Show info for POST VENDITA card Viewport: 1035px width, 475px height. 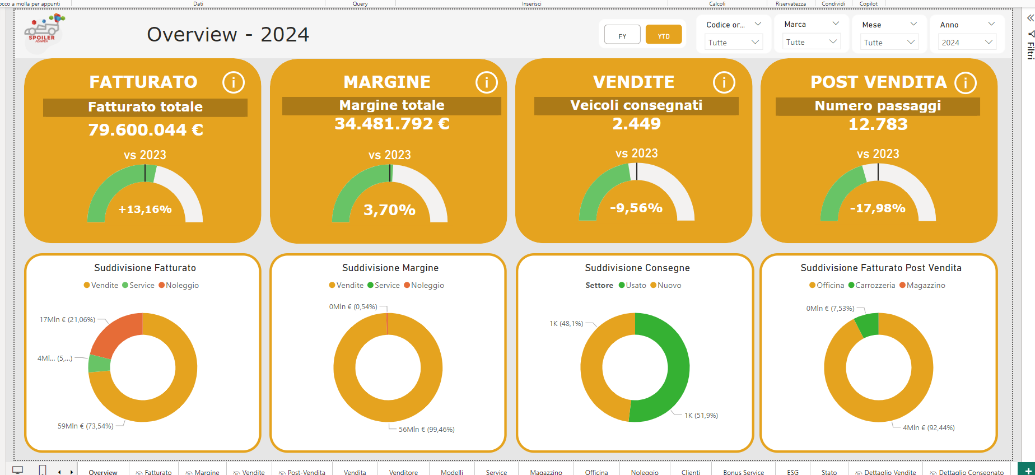(x=966, y=83)
